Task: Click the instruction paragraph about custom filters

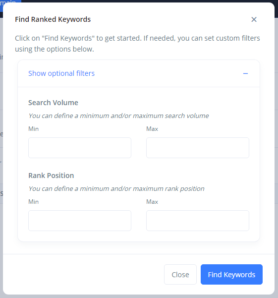Action: point(137,44)
